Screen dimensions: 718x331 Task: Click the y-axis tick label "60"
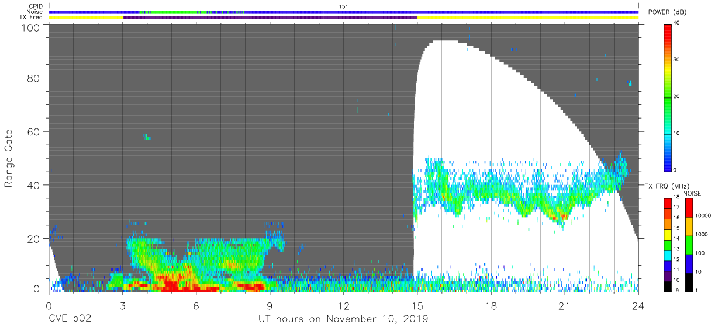pyautogui.click(x=33, y=131)
